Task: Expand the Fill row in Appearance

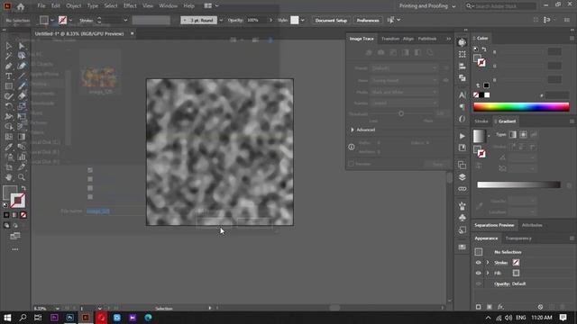Action: pyautogui.click(x=488, y=273)
